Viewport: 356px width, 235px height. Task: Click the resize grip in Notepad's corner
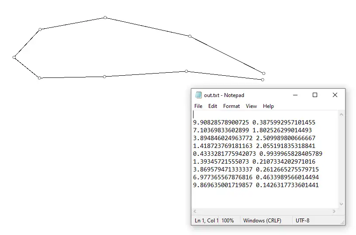[342, 222]
